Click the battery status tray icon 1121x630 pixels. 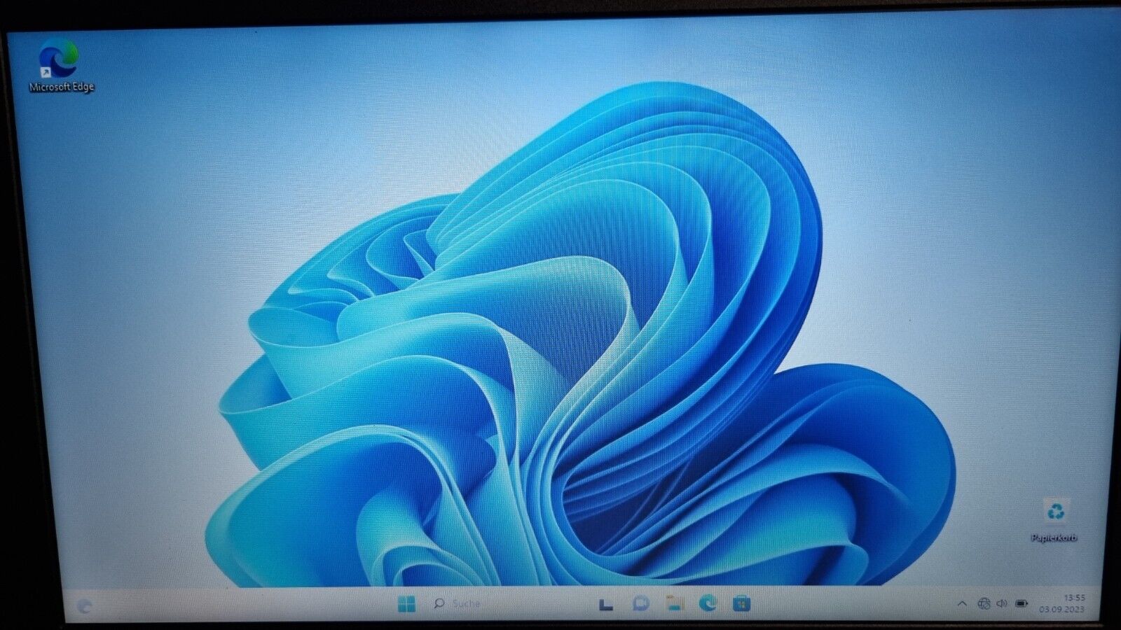point(1022,603)
